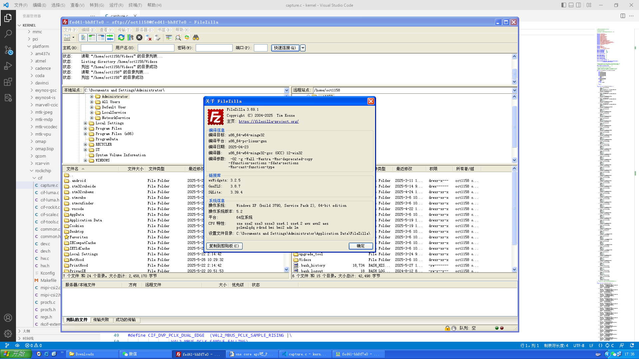Click the encryption lock icon in FileZilla status bar
The width and height of the screenshot is (639, 359).
coord(448,328)
